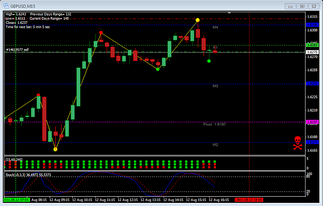The image size is (323, 206).
Task: Click the chart shift triangle at the chart's top edge
Action: (x=229, y=13)
